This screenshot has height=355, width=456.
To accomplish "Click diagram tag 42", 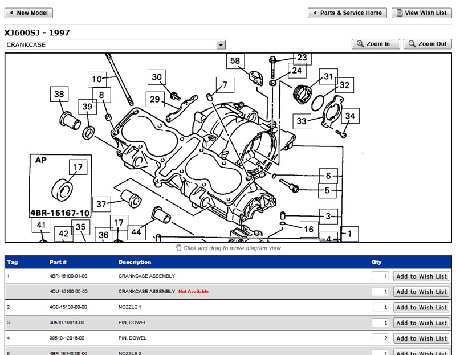I will (64, 234).
